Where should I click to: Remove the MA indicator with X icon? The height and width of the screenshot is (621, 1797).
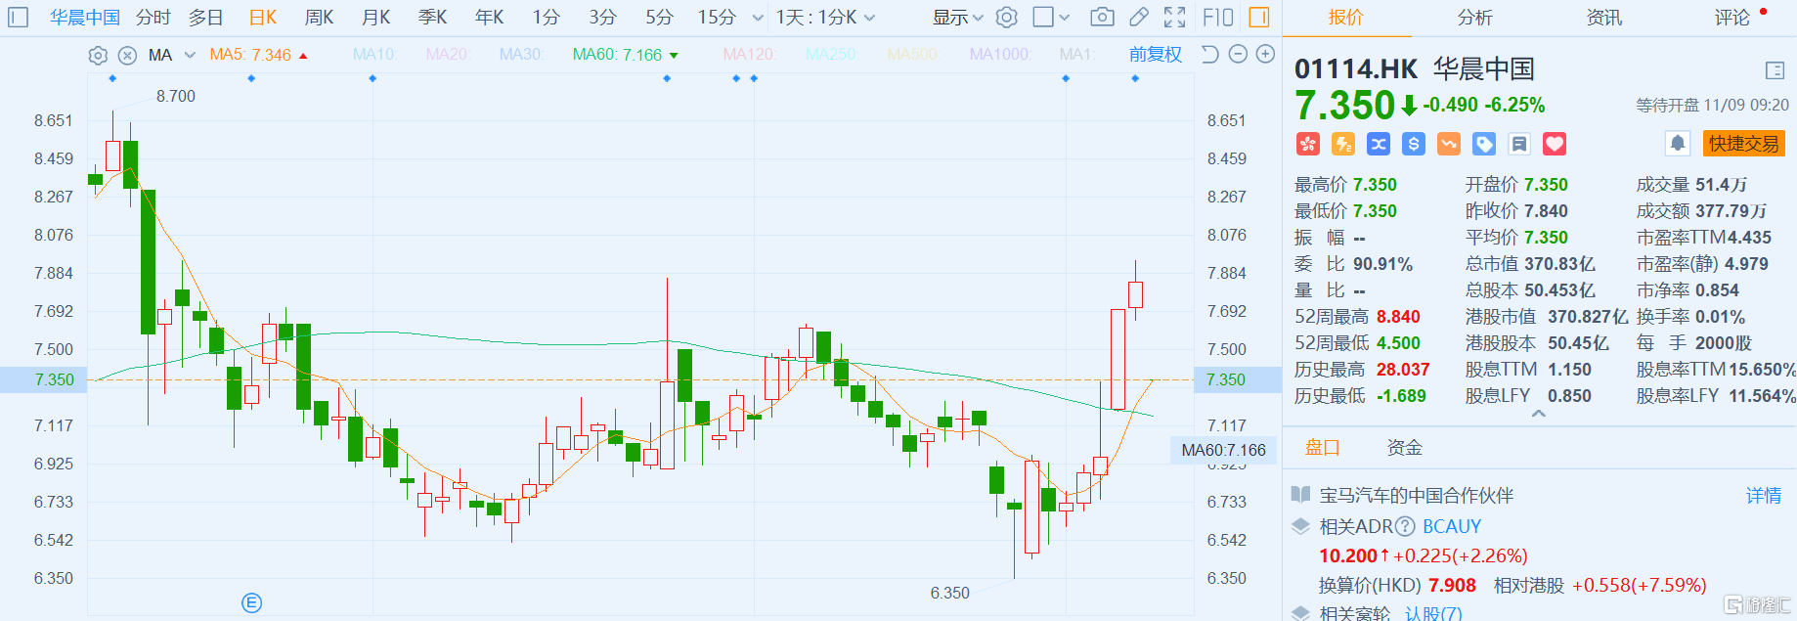click(x=127, y=56)
